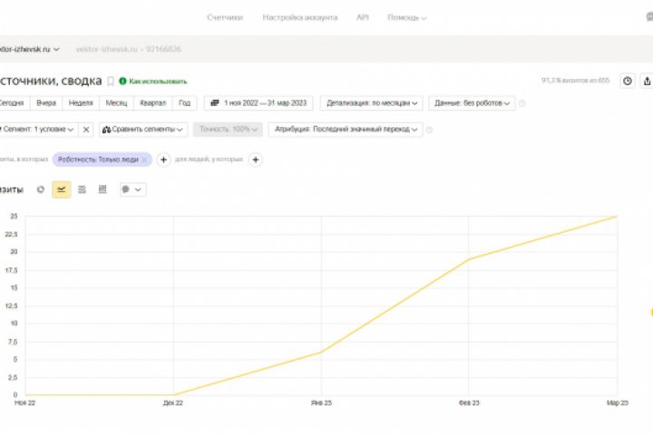Click the green info icon beside Как использовать
This screenshot has height=435, width=653.
tap(122, 82)
